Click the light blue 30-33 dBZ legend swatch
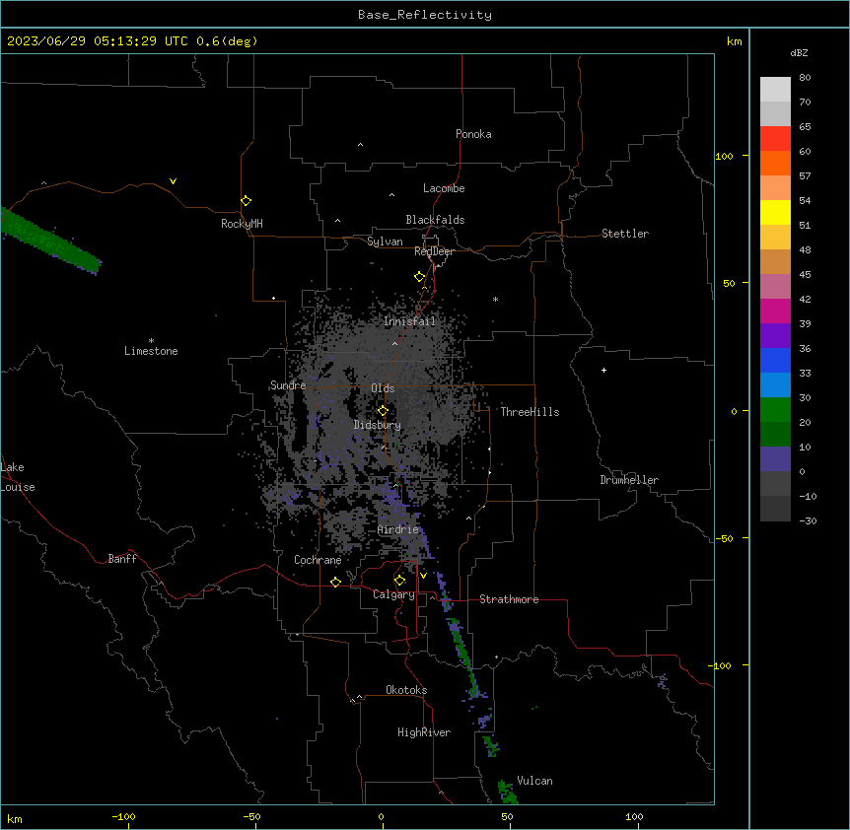 775,384
